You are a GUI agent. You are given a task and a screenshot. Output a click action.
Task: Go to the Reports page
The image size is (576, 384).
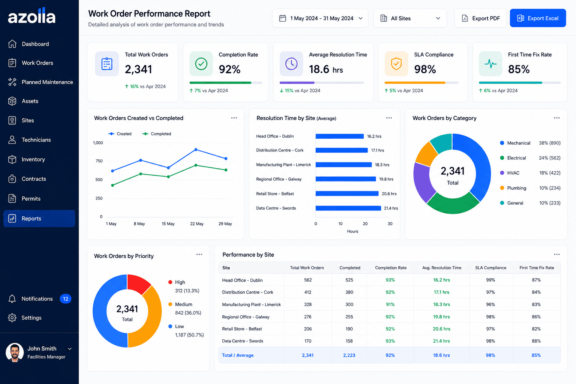coord(39,219)
